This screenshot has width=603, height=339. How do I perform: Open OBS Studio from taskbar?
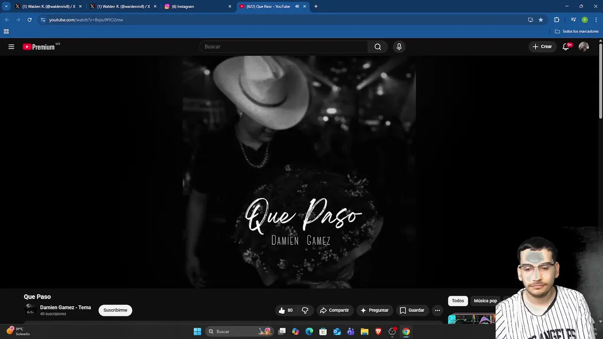pyautogui.click(x=392, y=331)
